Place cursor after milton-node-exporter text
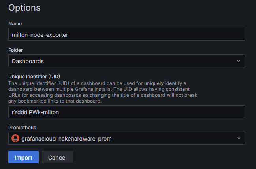 point(69,34)
